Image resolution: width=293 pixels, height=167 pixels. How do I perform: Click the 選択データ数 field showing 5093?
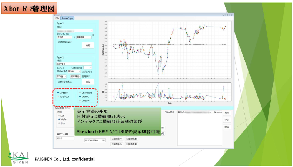click(65, 138)
